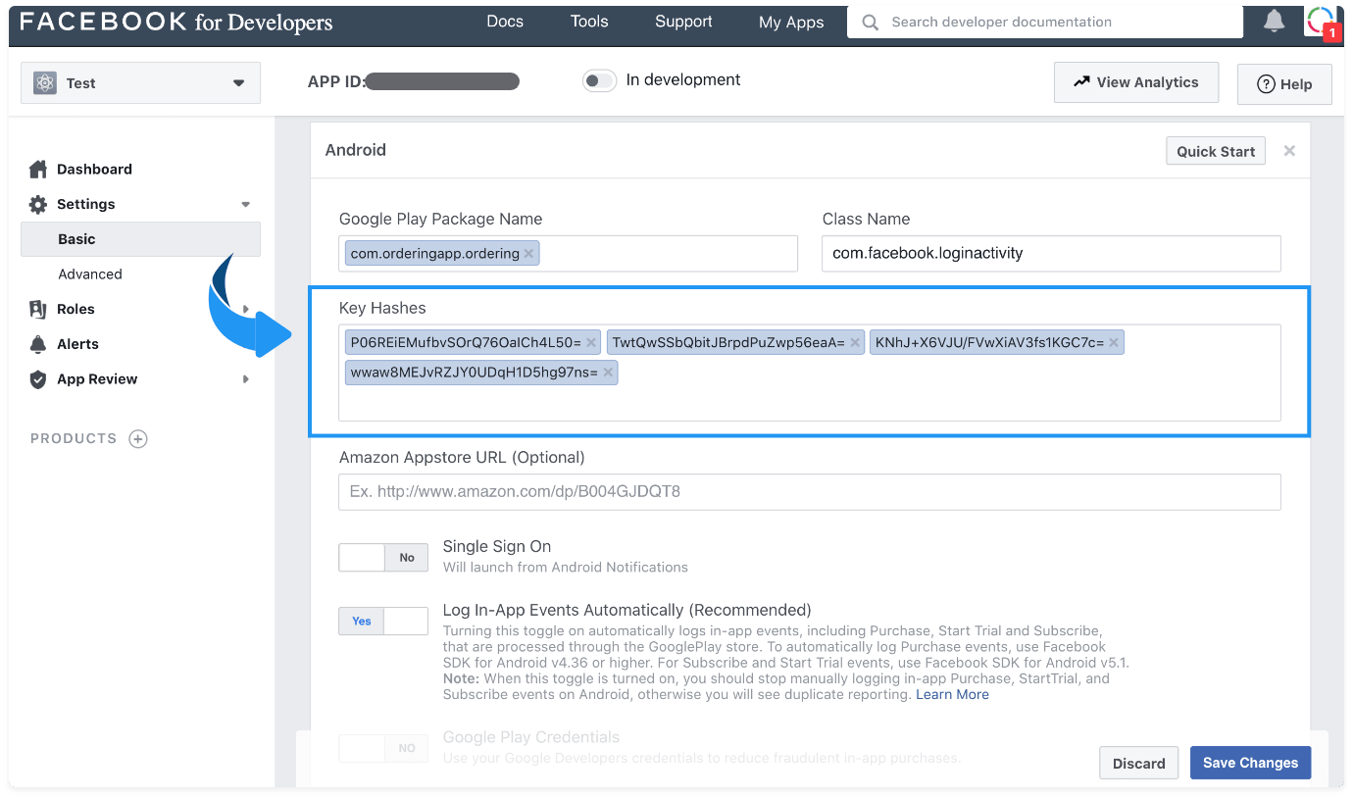Click the Roles badge icon
The height and width of the screenshot is (799, 1353).
[x=38, y=309]
